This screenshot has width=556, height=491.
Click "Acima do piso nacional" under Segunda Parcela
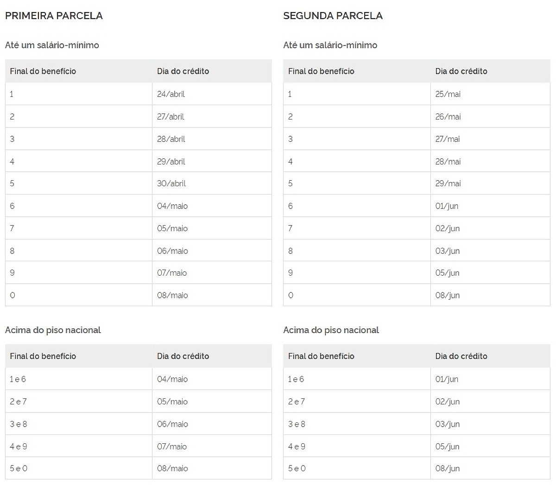point(331,330)
